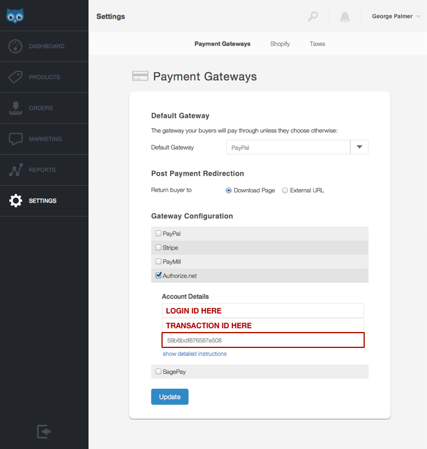Image resolution: width=427 pixels, height=449 pixels.
Task: Click the field containing 59b6bdf876587e508
Action: (x=263, y=340)
